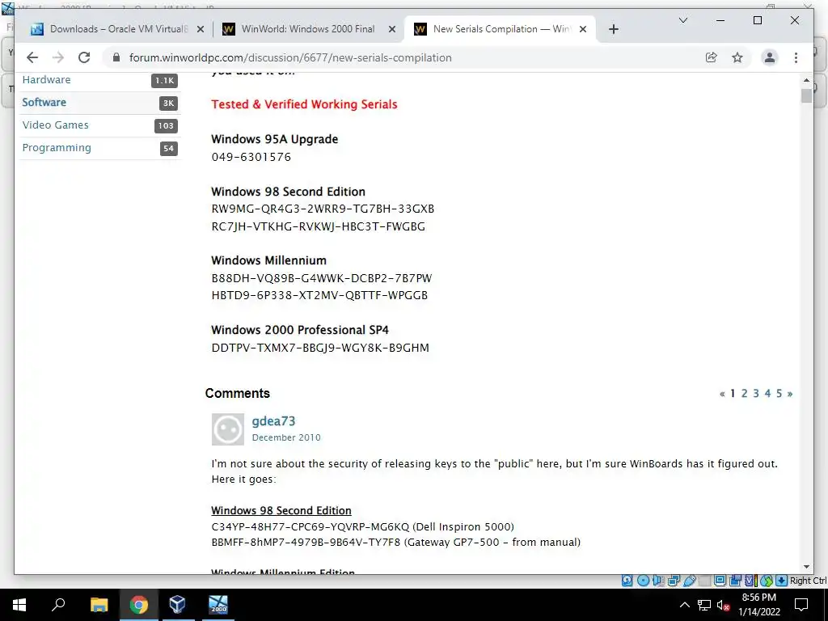Image resolution: width=828 pixels, height=621 pixels.
Task: Go to comments page 3
Action: 756,394
